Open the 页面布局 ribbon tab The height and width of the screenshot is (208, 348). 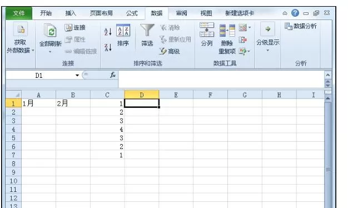(x=101, y=13)
